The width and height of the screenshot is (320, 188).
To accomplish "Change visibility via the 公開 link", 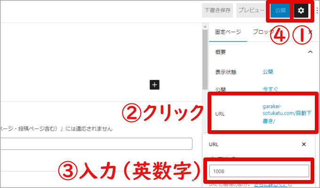I will tap(268, 72).
